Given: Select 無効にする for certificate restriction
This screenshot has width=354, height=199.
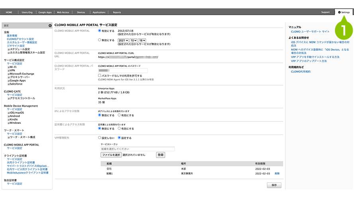Looking at the screenshot, I should click(99, 129).
